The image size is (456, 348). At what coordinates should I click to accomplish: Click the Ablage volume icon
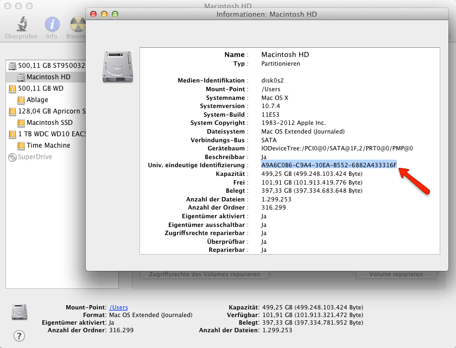(x=21, y=100)
